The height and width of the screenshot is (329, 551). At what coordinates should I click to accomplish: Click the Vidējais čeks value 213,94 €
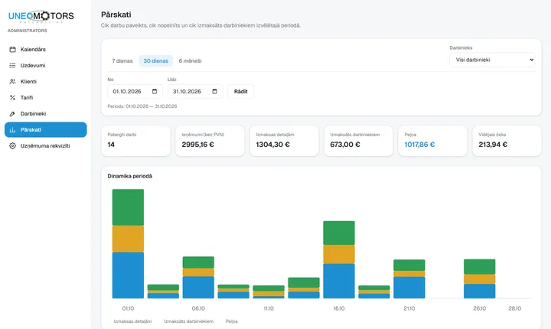pyautogui.click(x=493, y=145)
